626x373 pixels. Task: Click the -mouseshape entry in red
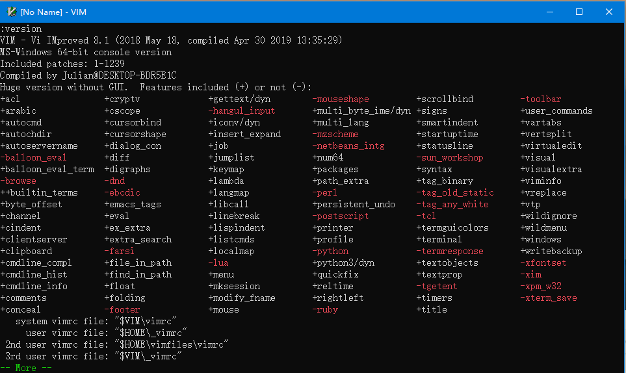point(341,99)
